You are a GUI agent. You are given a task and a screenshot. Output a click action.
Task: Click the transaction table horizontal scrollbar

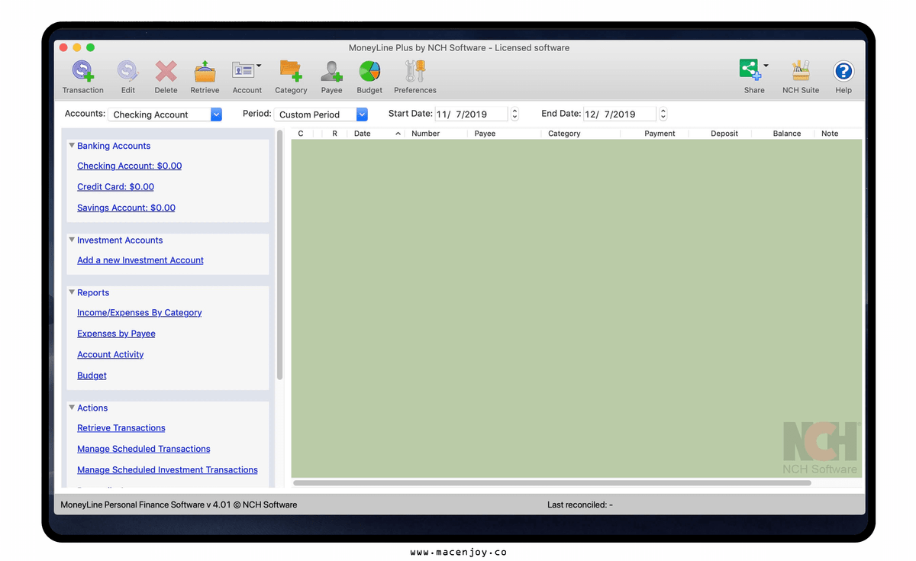(x=552, y=483)
